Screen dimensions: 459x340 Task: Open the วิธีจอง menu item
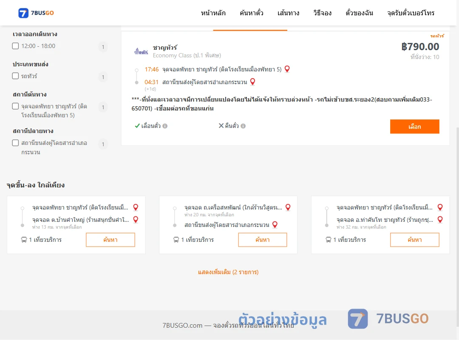point(322,13)
